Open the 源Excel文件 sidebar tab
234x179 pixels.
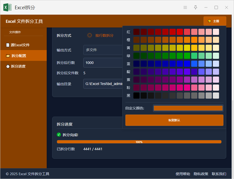pyautogui.click(x=23, y=45)
